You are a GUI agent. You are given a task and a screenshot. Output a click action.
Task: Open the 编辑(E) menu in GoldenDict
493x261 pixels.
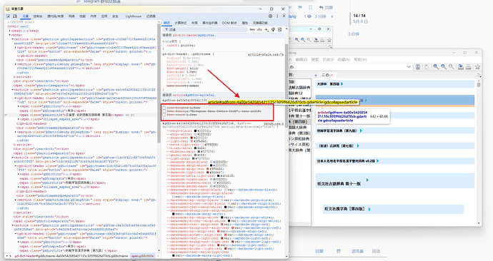click(301, 59)
